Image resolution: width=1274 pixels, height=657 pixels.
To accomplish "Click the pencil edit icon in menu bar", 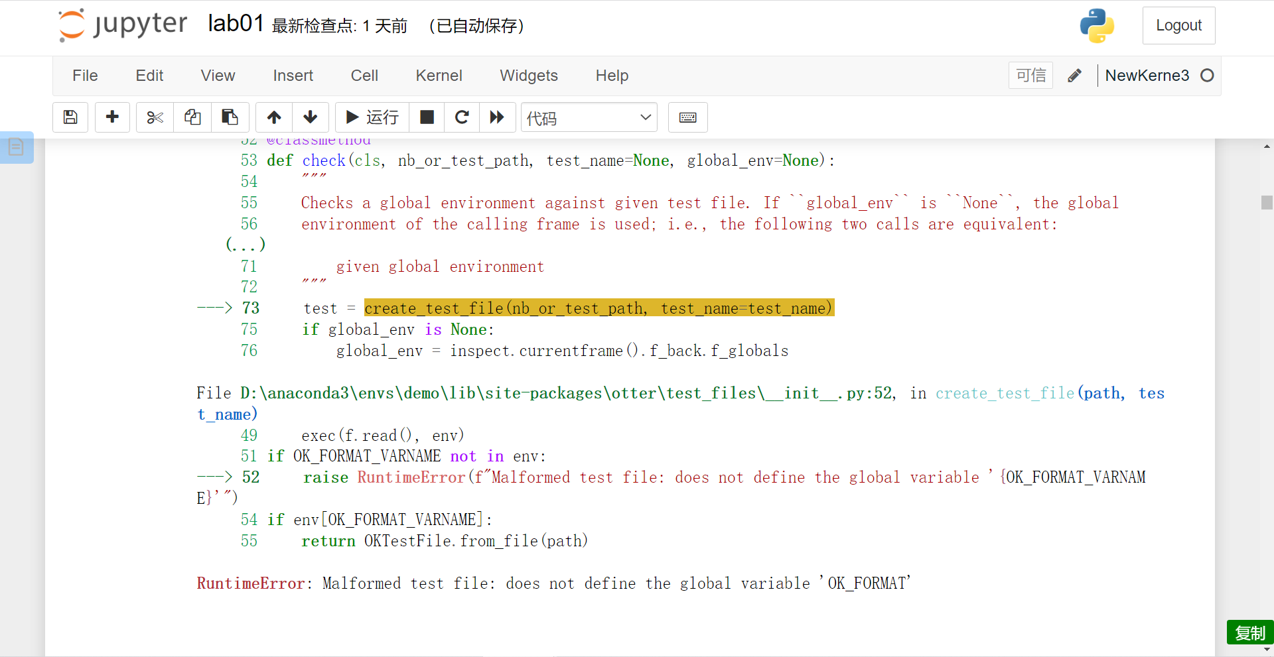I will pyautogui.click(x=1074, y=76).
